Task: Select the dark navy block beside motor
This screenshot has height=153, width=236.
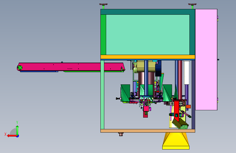Action: coord(158,69)
